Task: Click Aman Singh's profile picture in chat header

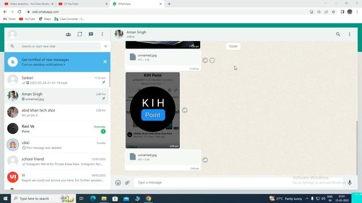Action: [x=119, y=34]
